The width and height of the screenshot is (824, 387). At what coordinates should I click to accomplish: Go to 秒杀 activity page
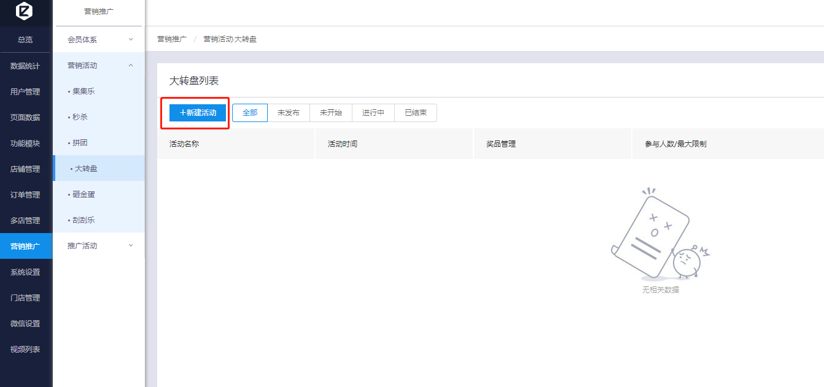click(80, 117)
